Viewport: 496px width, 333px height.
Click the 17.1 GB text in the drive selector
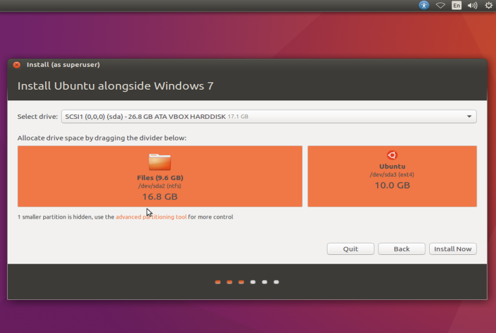[x=238, y=117]
